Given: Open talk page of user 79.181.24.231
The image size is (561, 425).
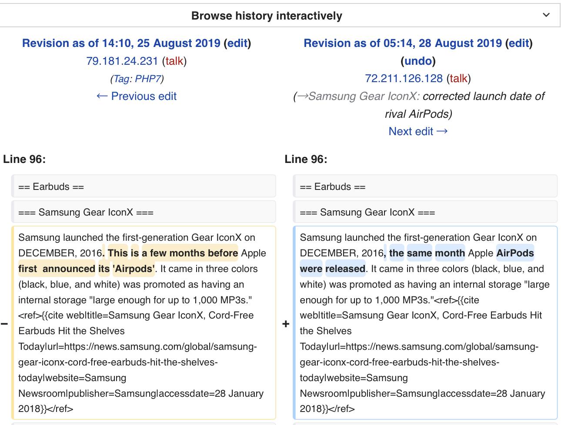Looking at the screenshot, I should [x=174, y=61].
